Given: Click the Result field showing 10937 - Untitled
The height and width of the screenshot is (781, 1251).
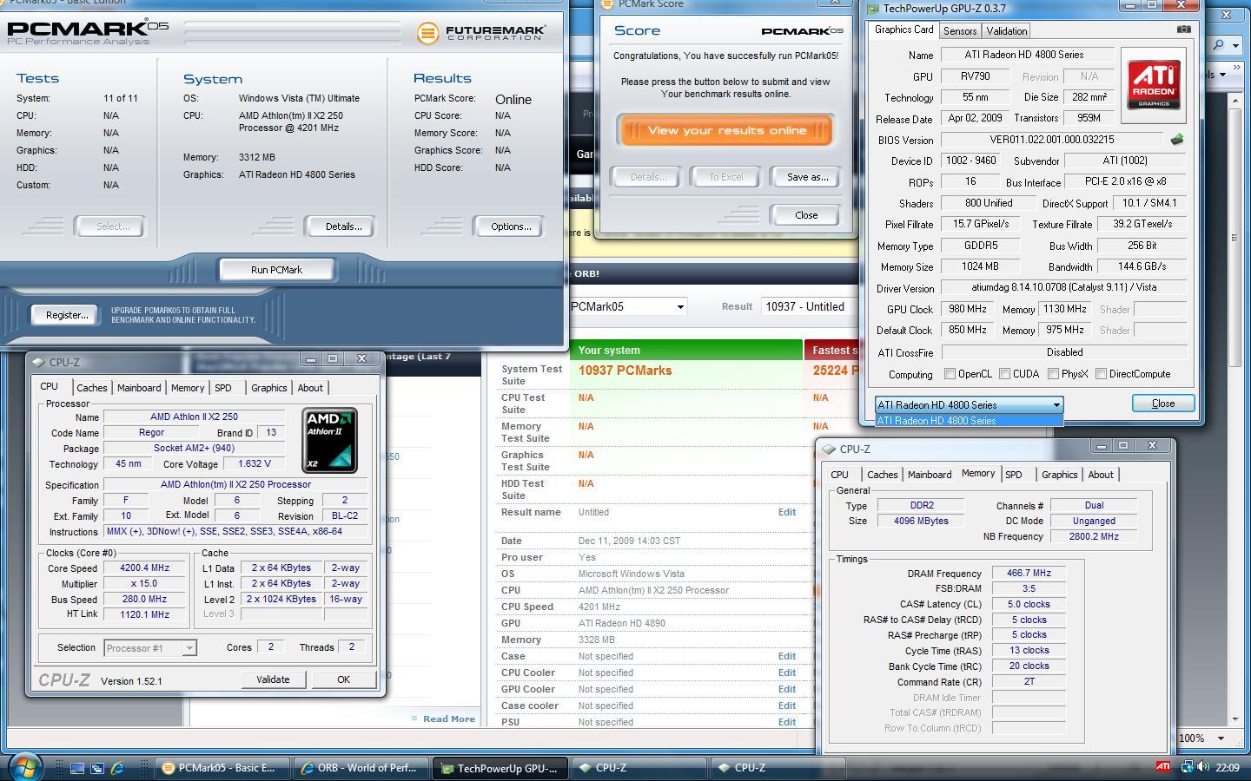Looking at the screenshot, I should 809,306.
